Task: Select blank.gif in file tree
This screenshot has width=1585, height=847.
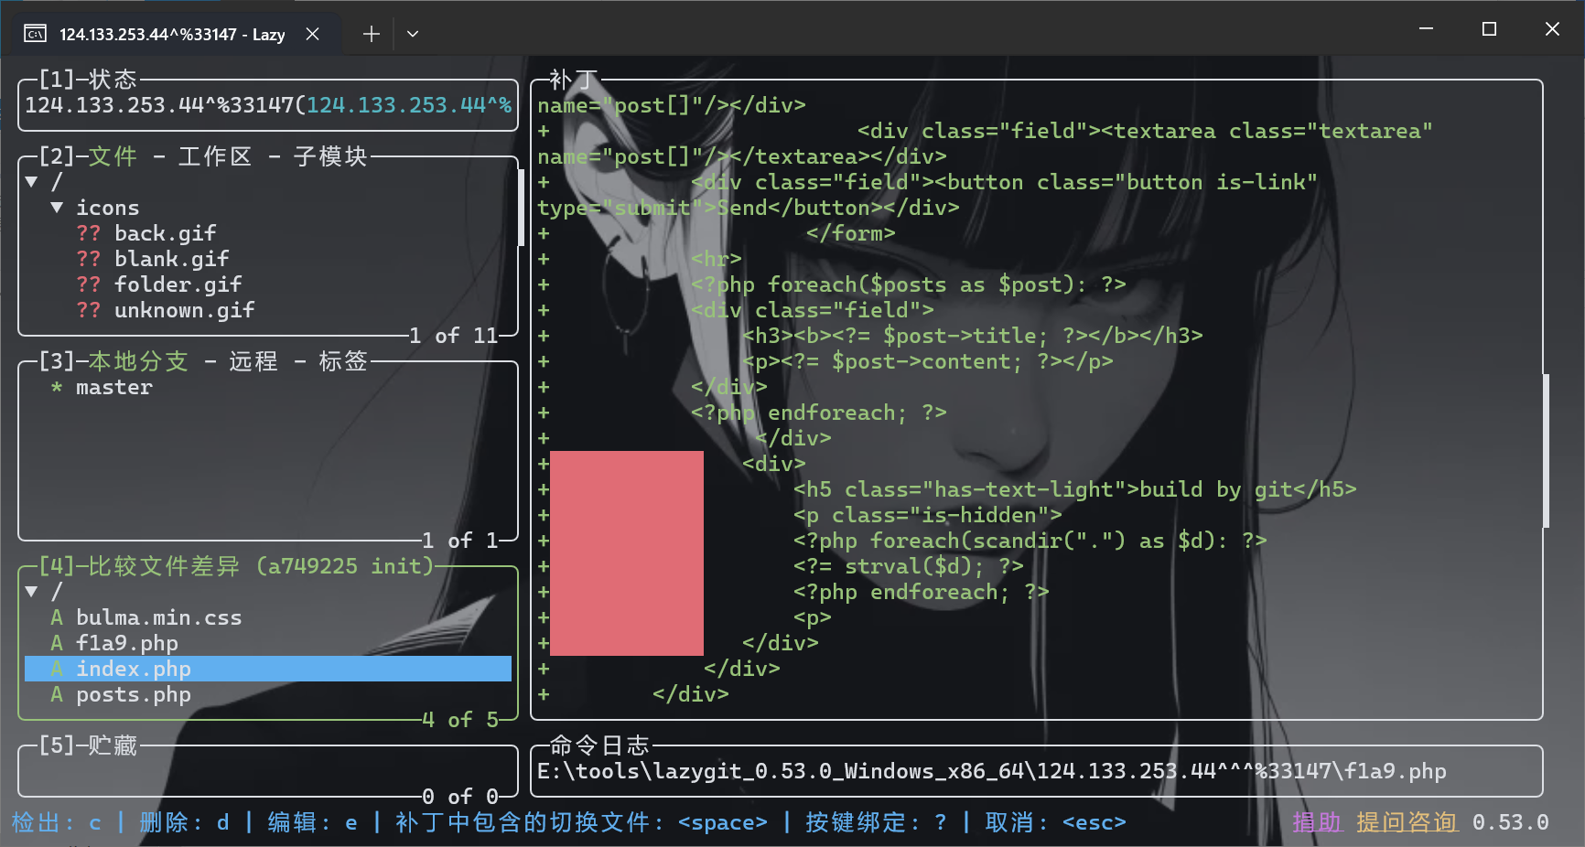Action: tap(171, 259)
